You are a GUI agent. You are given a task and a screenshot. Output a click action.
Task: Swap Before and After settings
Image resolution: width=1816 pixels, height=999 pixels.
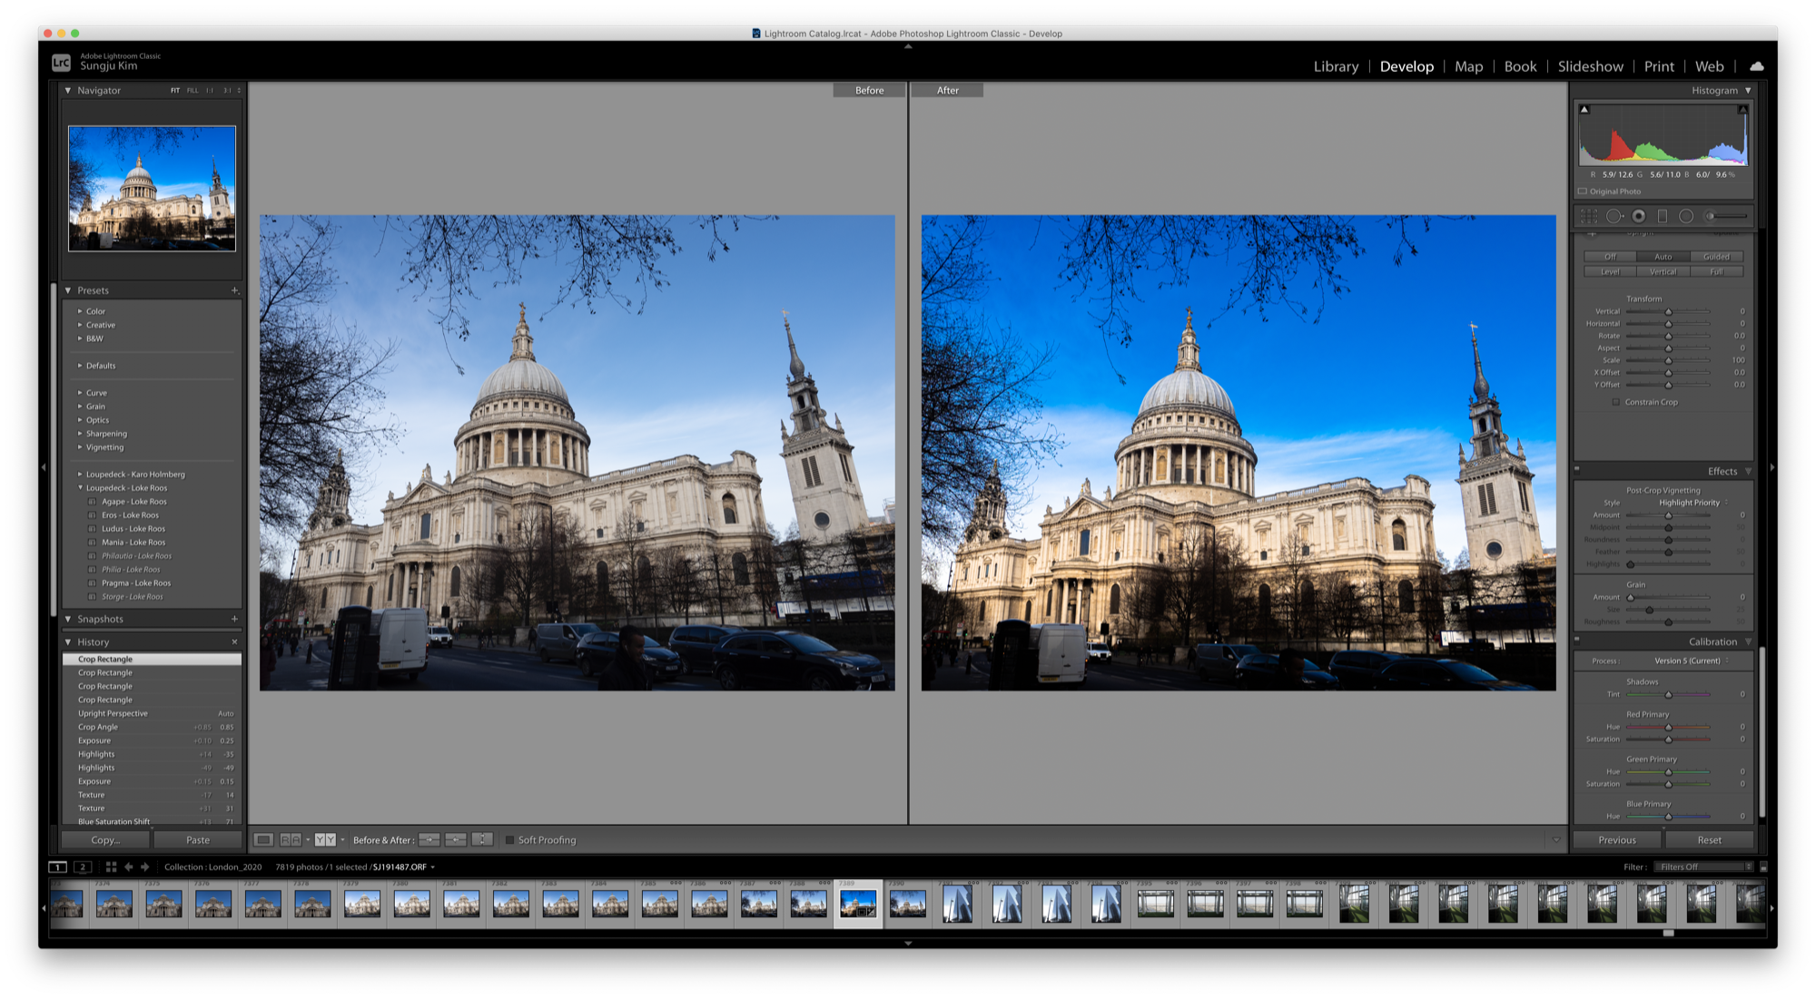[482, 840]
